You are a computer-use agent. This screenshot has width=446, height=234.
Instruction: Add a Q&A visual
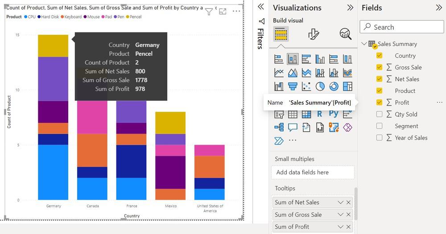pos(293,127)
